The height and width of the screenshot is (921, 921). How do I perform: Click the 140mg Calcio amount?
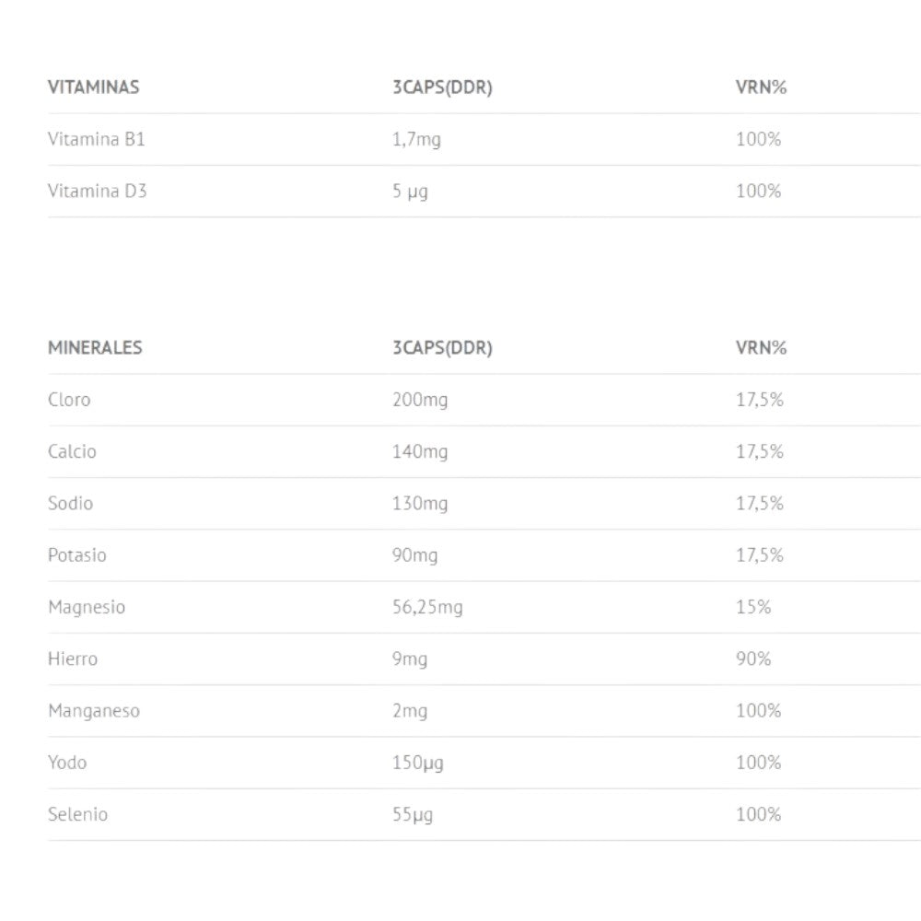(420, 451)
